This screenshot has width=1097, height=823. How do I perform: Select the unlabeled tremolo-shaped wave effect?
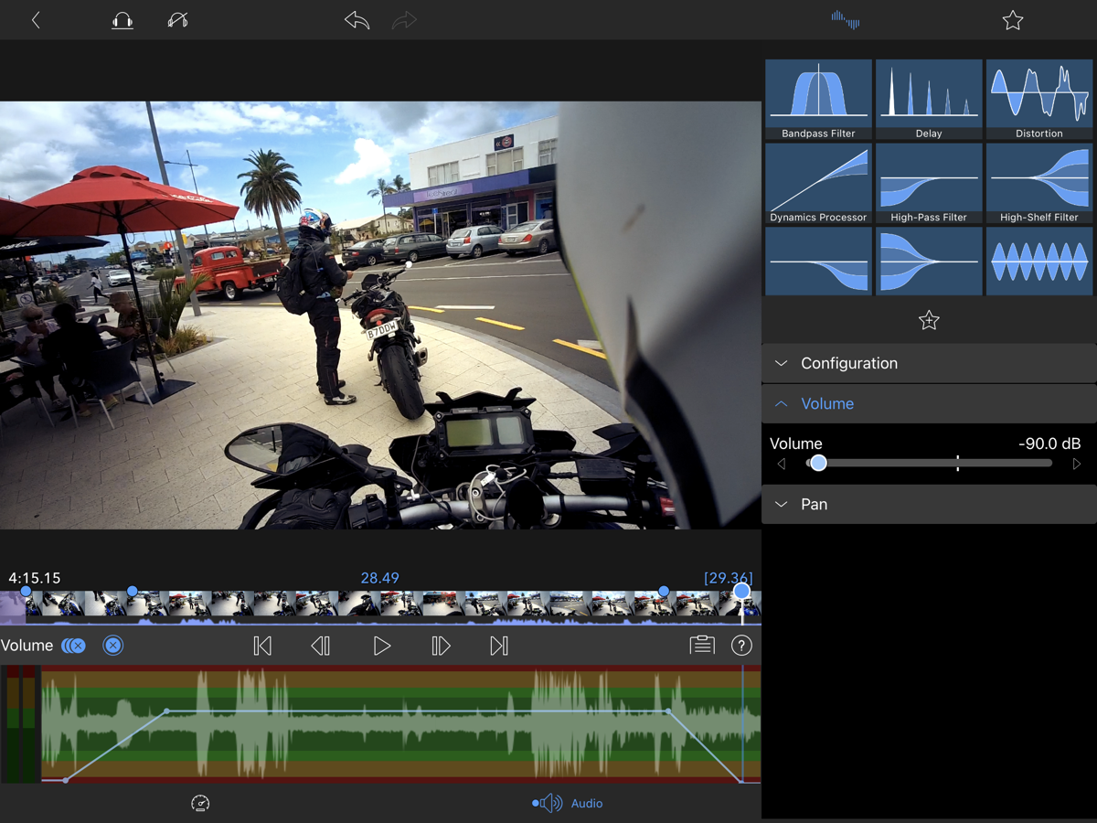(1039, 262)
